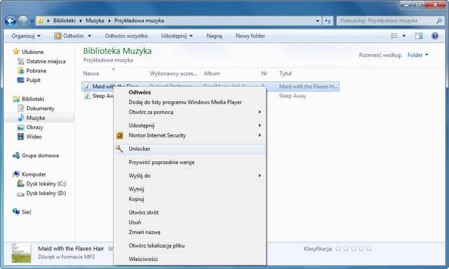Choose Właściwości from the context menu

click(x=143, y=259)
